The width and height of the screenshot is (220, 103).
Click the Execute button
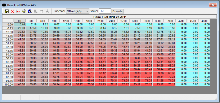(x=118, y=11)
